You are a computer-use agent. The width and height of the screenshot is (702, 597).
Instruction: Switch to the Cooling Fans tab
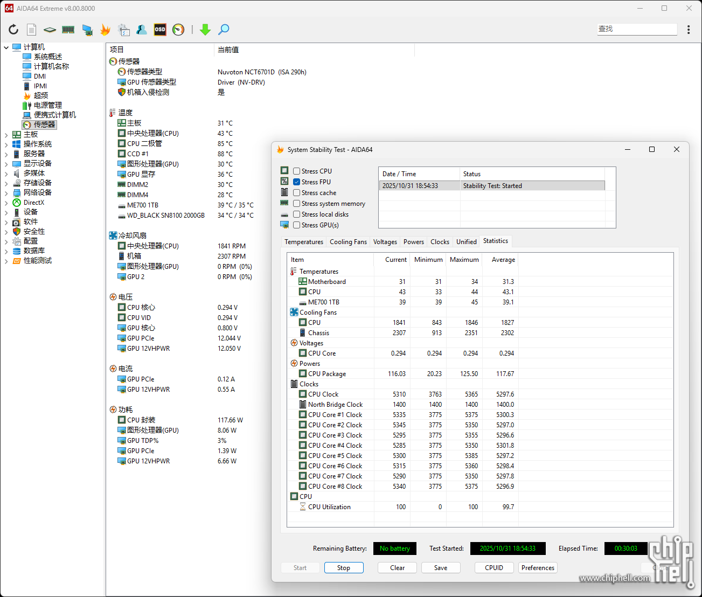click(x=348, y=242)
